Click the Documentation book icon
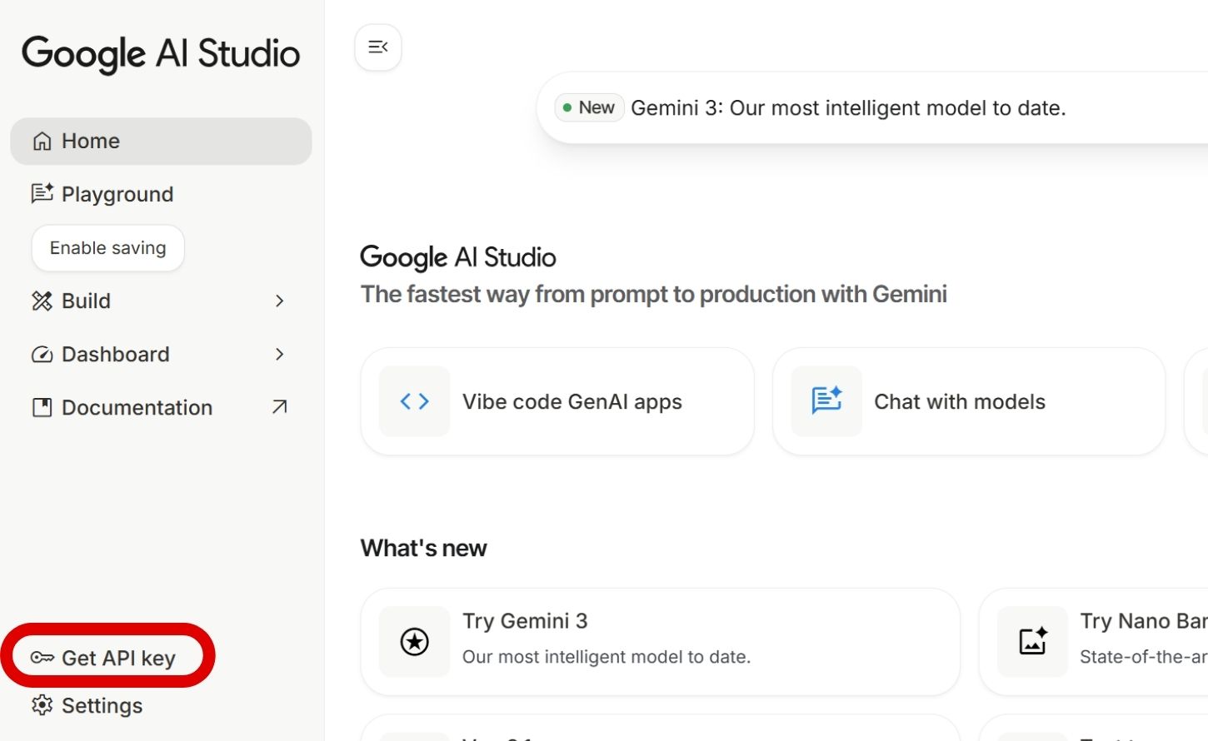1208x741 pixels. [x=42, y=408]
